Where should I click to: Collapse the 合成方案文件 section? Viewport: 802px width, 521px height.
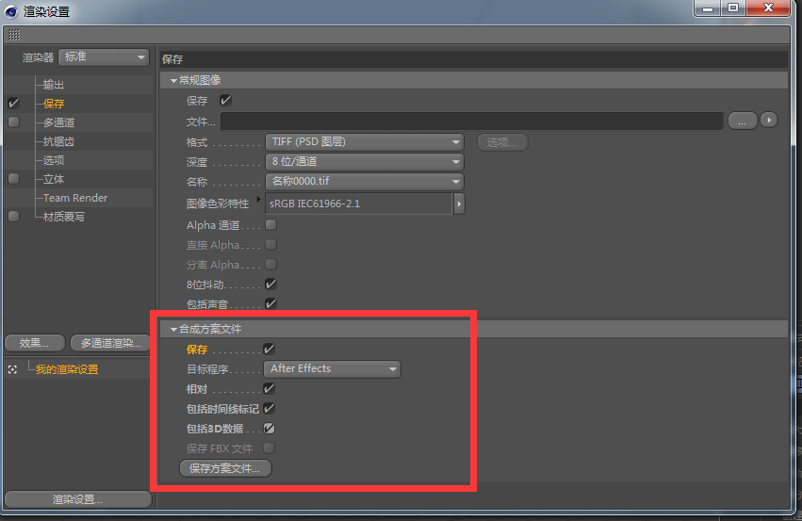click(x=173, y=329)
